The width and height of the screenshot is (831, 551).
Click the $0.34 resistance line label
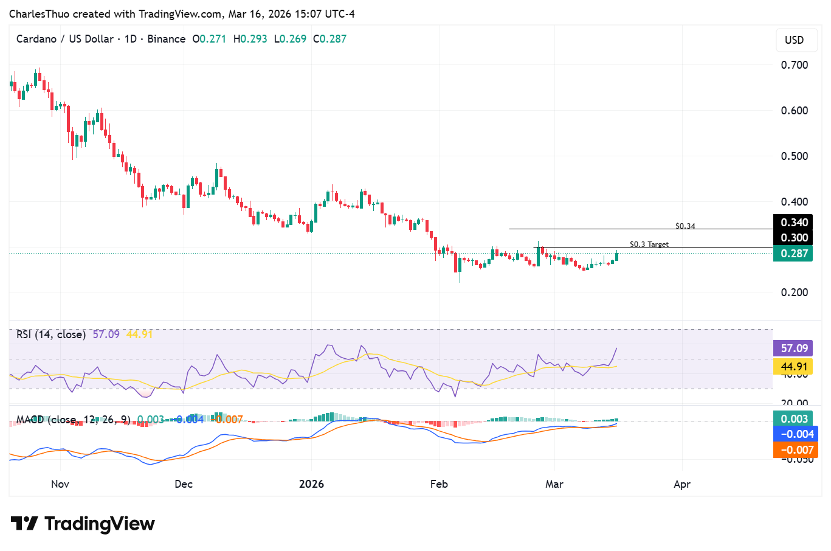coord(684,226)
